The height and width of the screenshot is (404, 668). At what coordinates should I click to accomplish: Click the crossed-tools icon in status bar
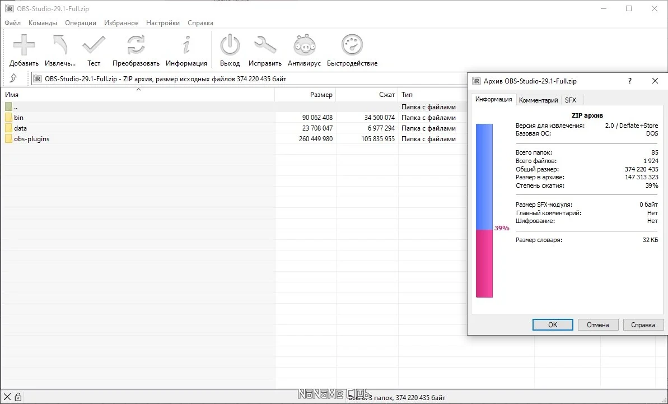point(7,397)
